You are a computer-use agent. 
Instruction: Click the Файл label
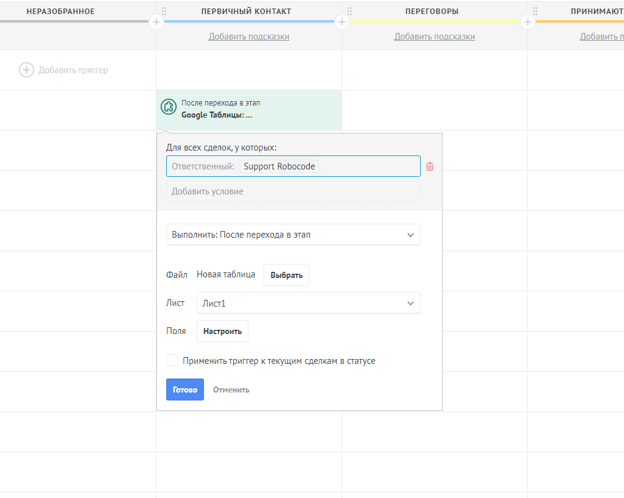pyautogui.click(x=177, y=274)
